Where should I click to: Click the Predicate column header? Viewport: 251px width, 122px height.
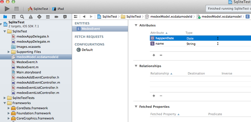(x=215, y=114)
